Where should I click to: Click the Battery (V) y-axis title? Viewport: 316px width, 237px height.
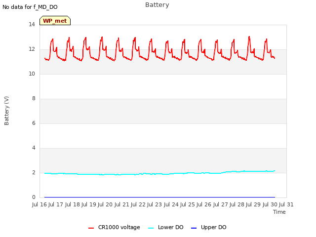6,111
